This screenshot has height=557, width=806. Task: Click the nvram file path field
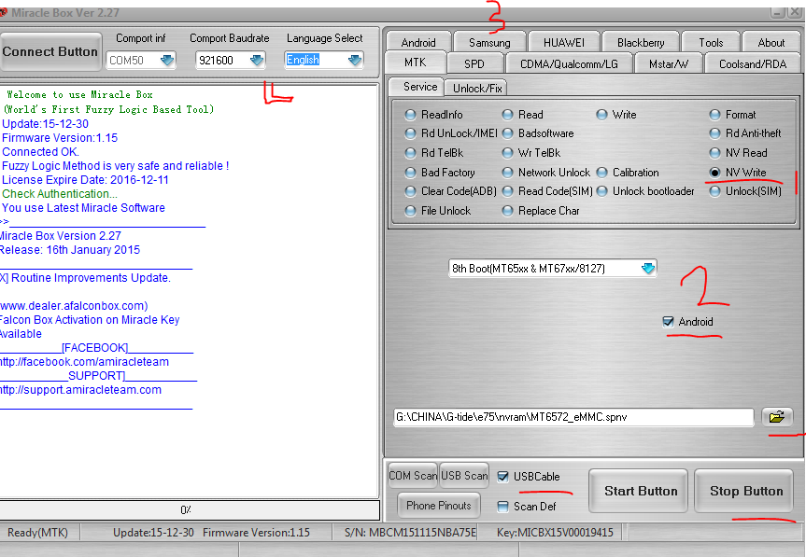pyautogui.click(x=573, y=417)
